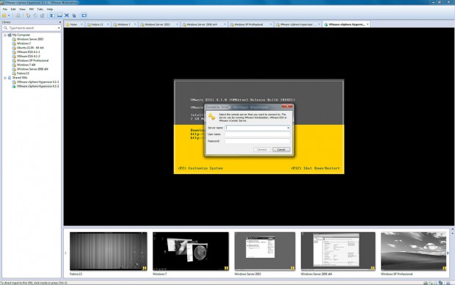Open the Help menu
Image resolution: width=455 pixels, height=285 pixels.
[50, 10]
